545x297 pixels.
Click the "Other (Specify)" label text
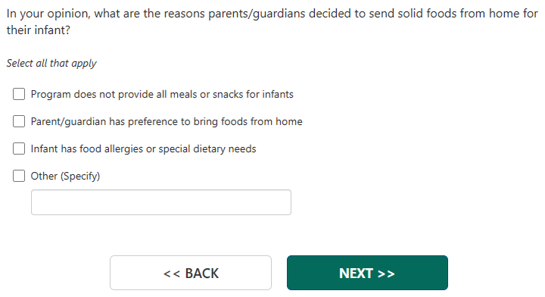tap(65, 176)
